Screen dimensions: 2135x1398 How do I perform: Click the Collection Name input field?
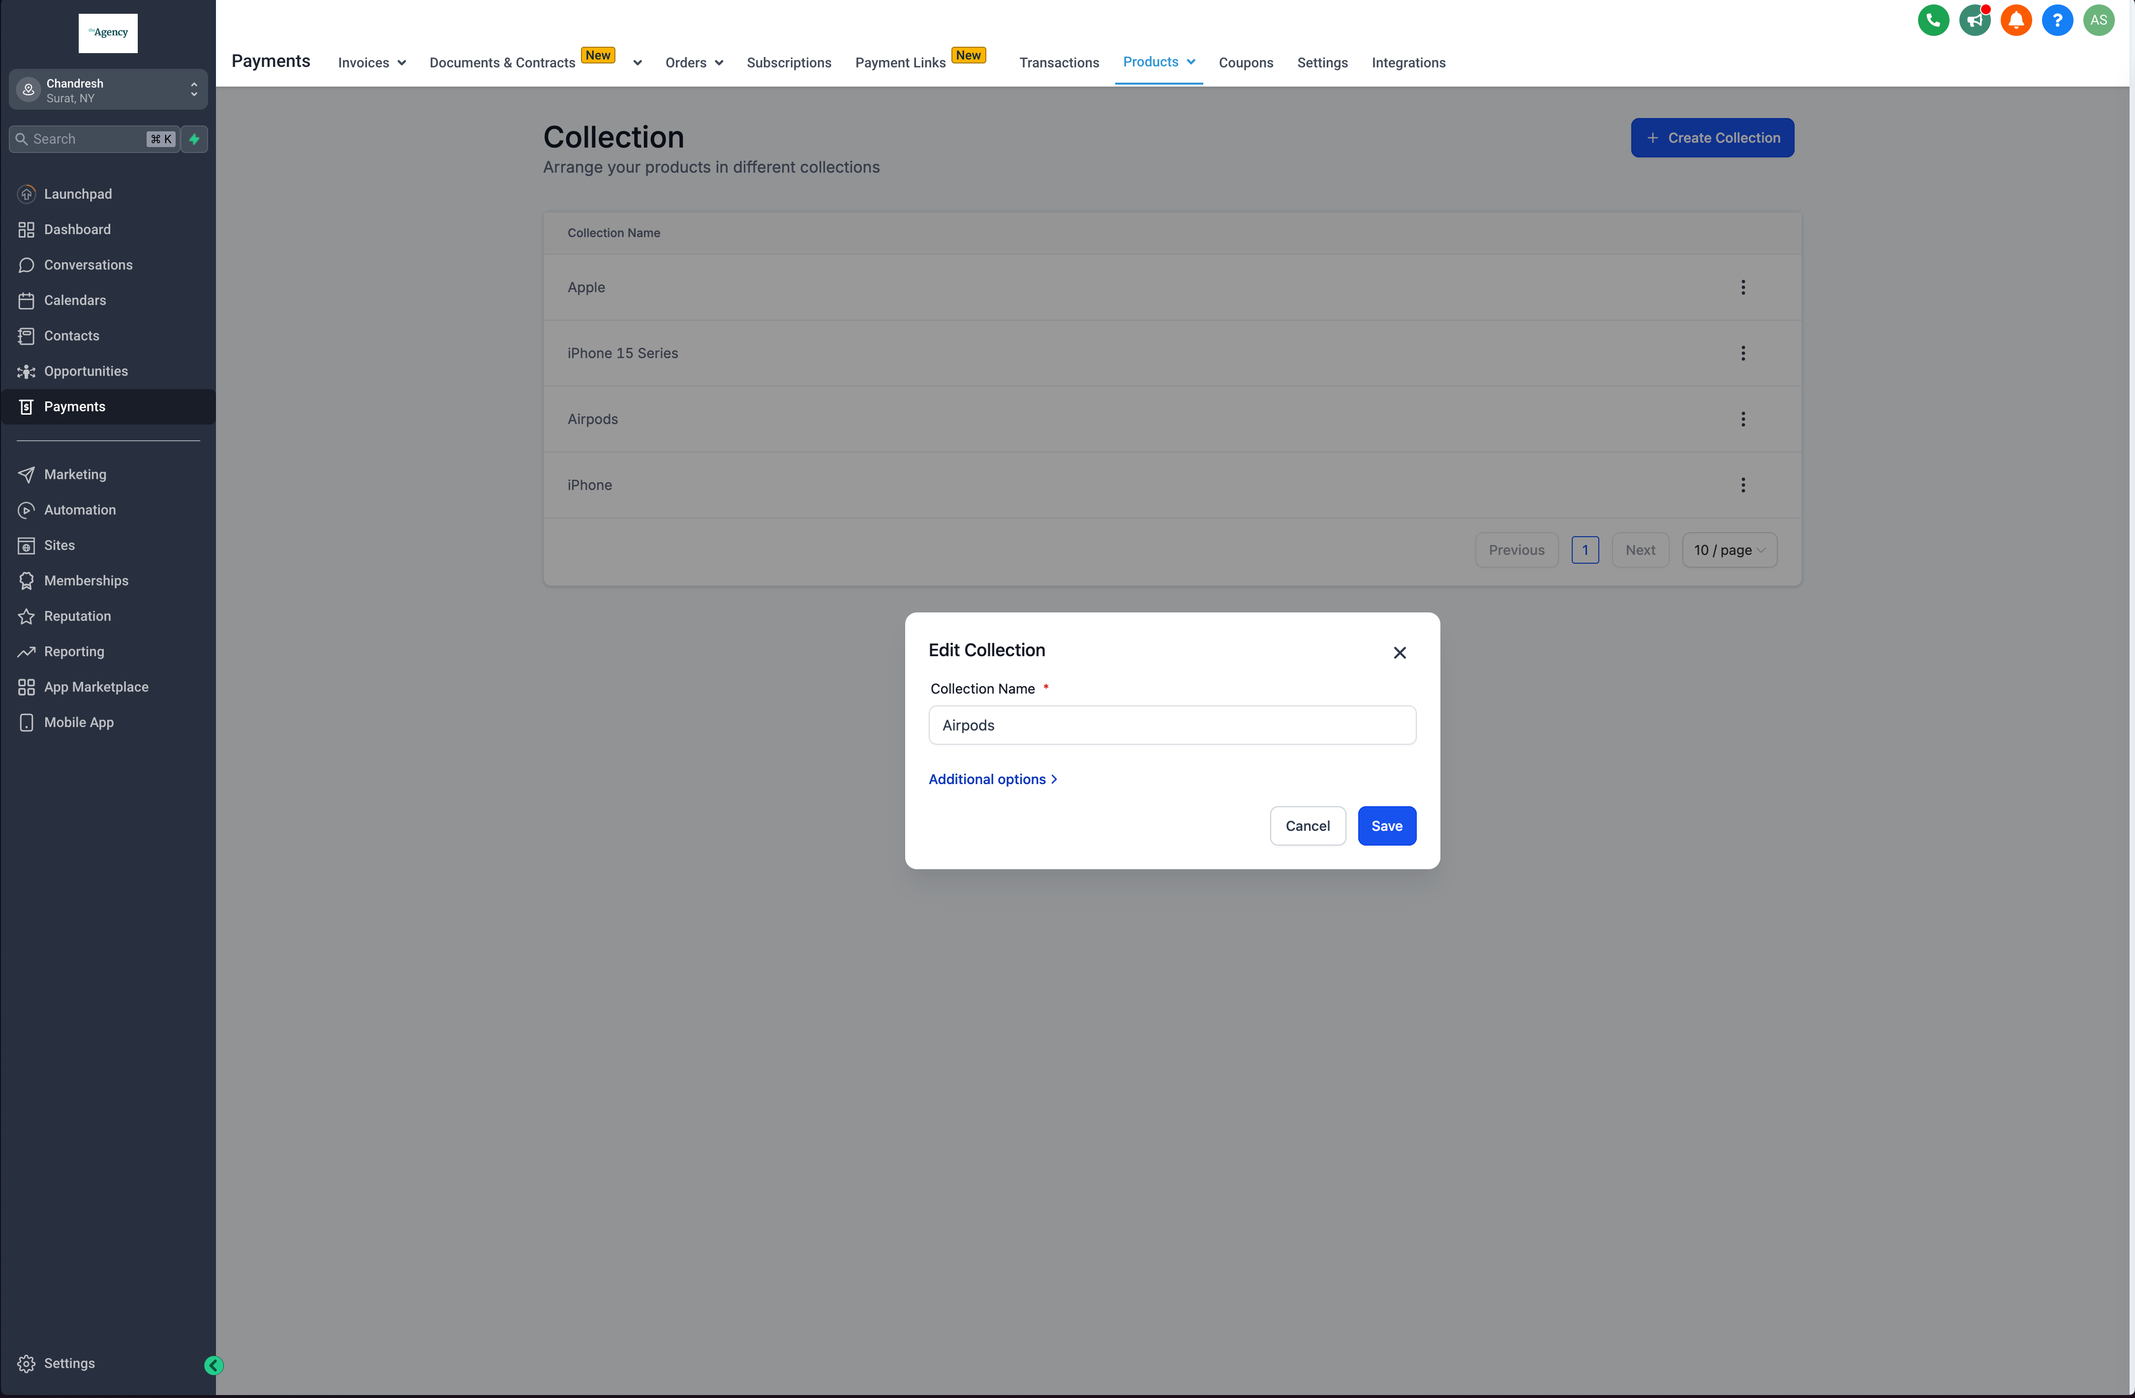coord(1172,726)
